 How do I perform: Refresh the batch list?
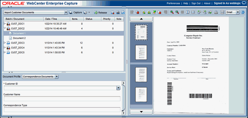pyautogui.click(x=123, y=12)
